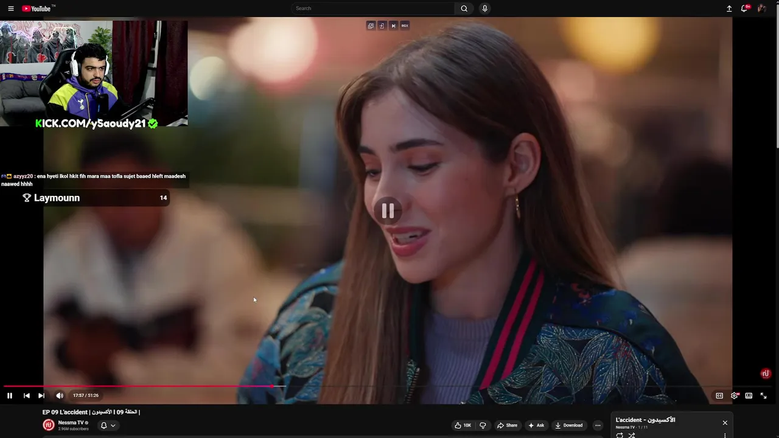Click the pop-out overlay icon above video
This screenshot has width=779, height=438.
[371, 26]
